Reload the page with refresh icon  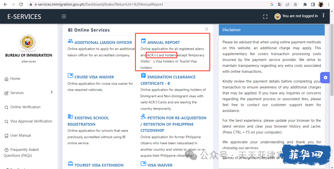coord(21,4)
